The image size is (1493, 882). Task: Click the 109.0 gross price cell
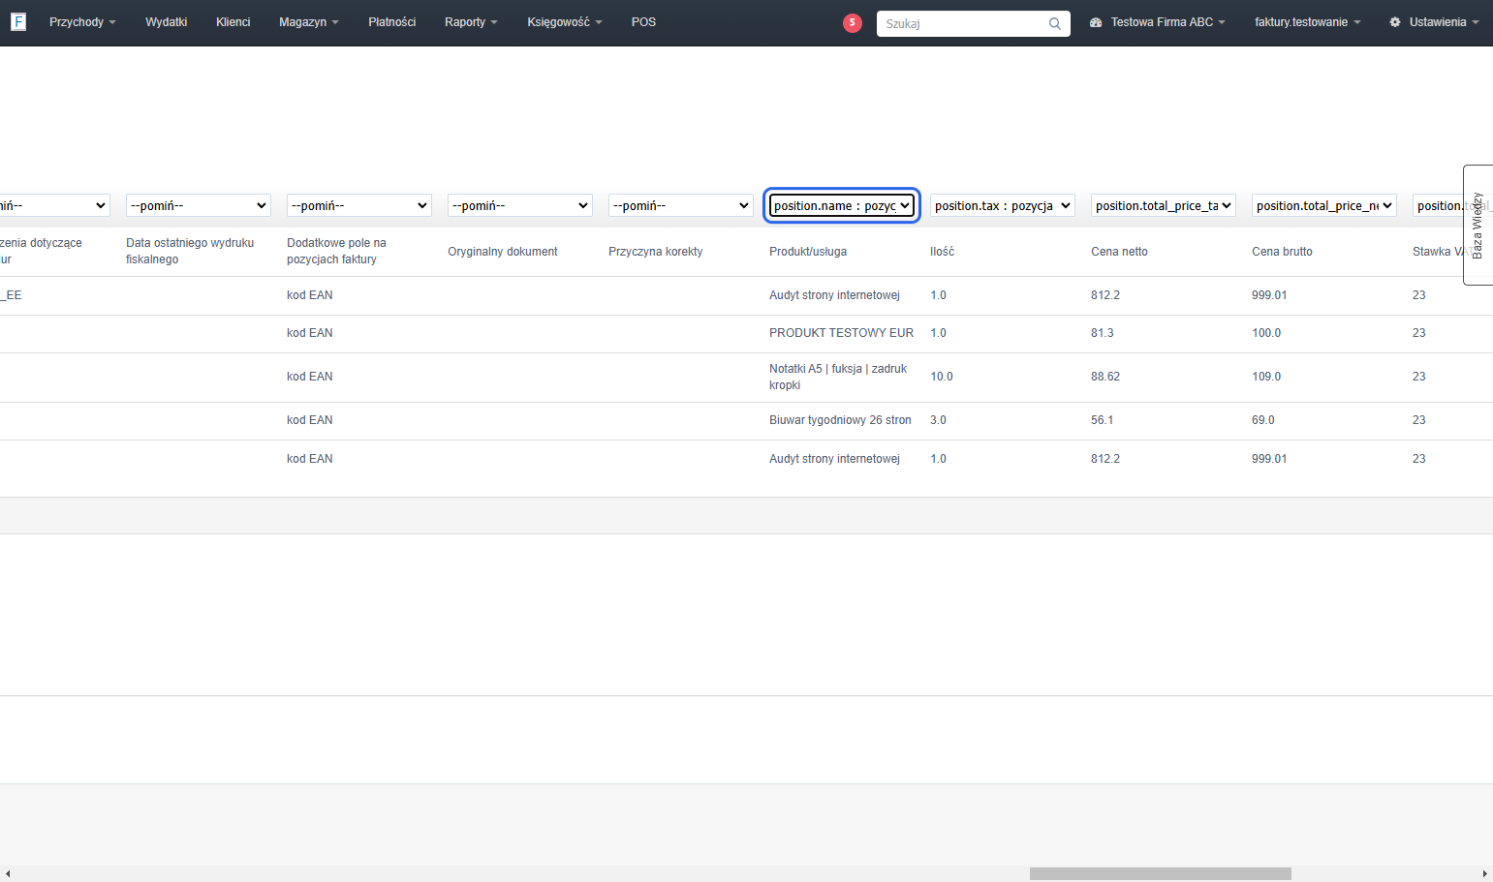click(1266, 377)
